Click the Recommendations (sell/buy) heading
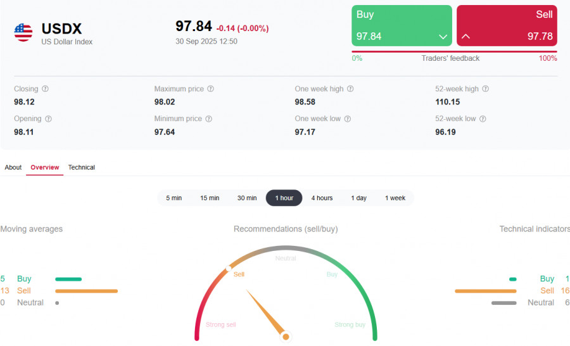The width and height of the screenshot is (570, 346). pos(286,229)
